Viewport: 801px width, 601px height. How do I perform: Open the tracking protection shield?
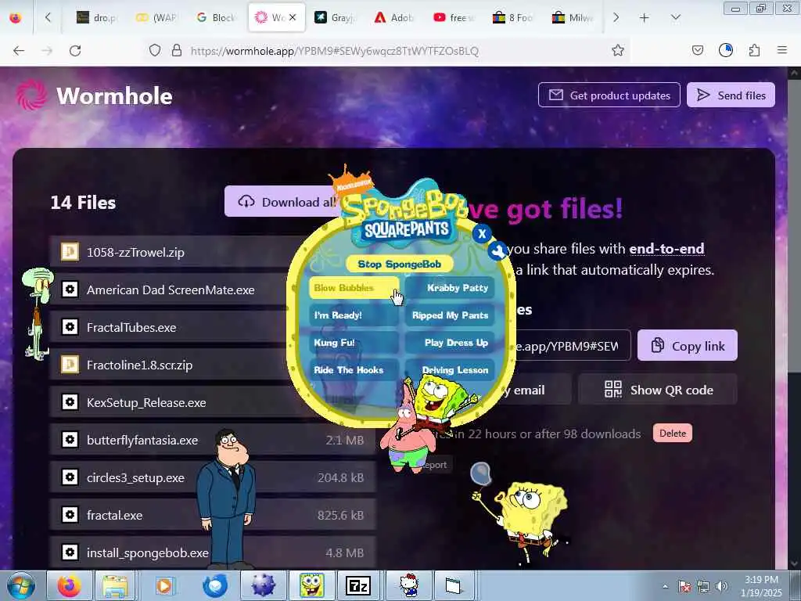(x=155, y=51)
